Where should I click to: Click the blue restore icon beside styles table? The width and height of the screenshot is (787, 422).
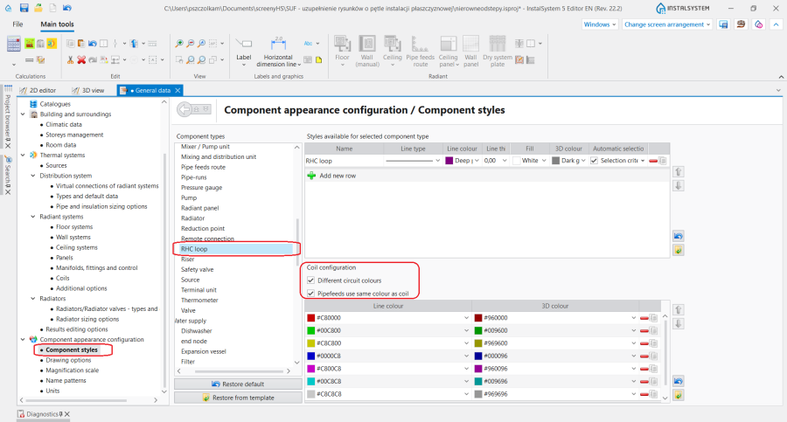pyautogui.click(x=678, y=236)
